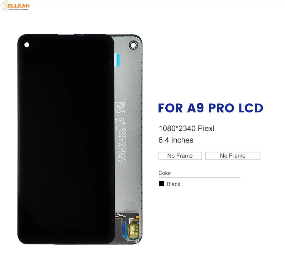Click the orange label on the flex board
Image resolution: width=285 pixels, height=275 pixels.
tap(138, 217)
